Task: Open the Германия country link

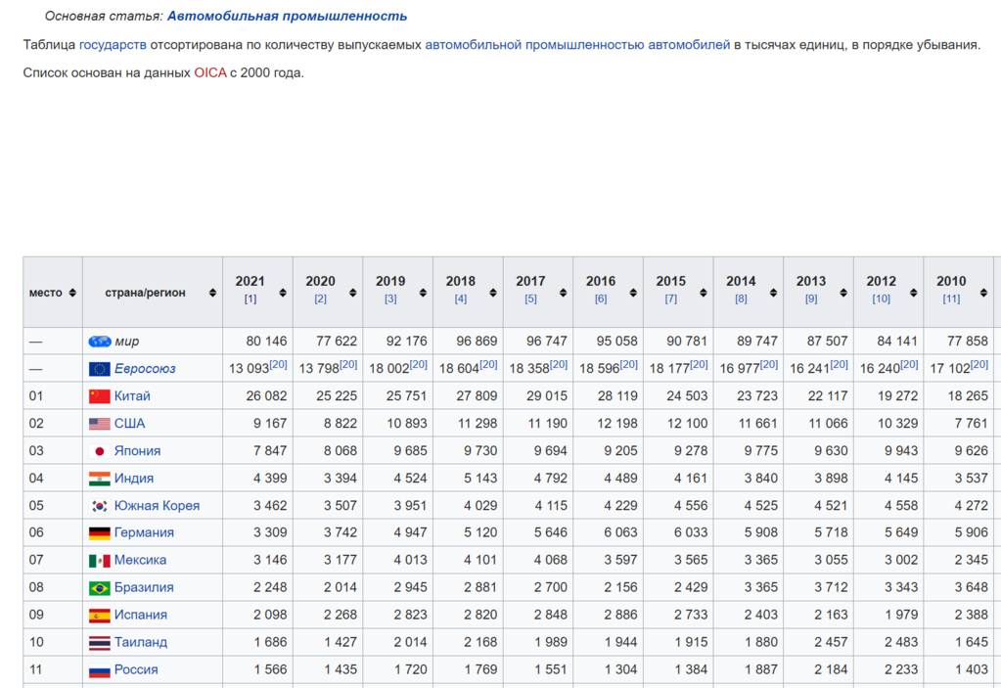Action: (x=144, y=533)
